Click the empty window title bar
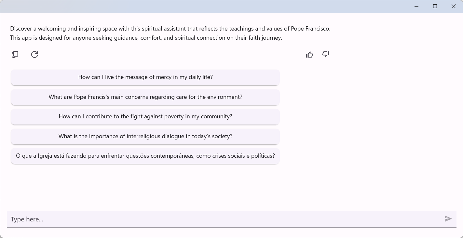 (208, 7)
